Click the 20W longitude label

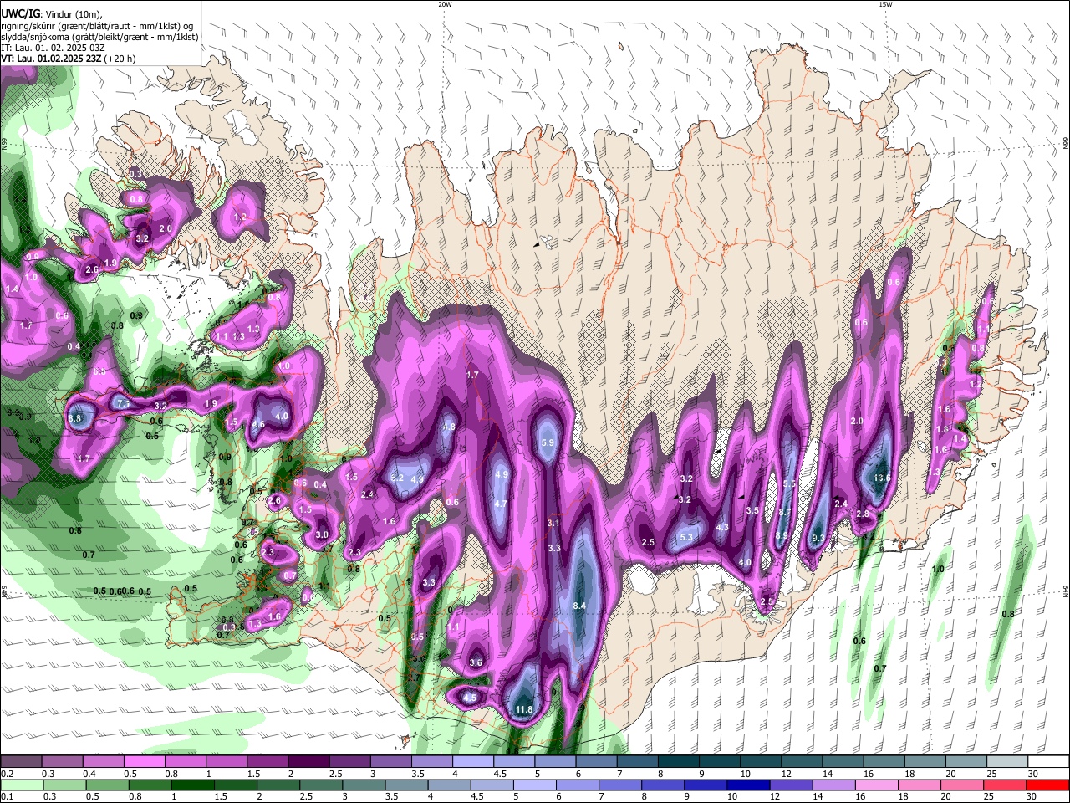(445, 4)
